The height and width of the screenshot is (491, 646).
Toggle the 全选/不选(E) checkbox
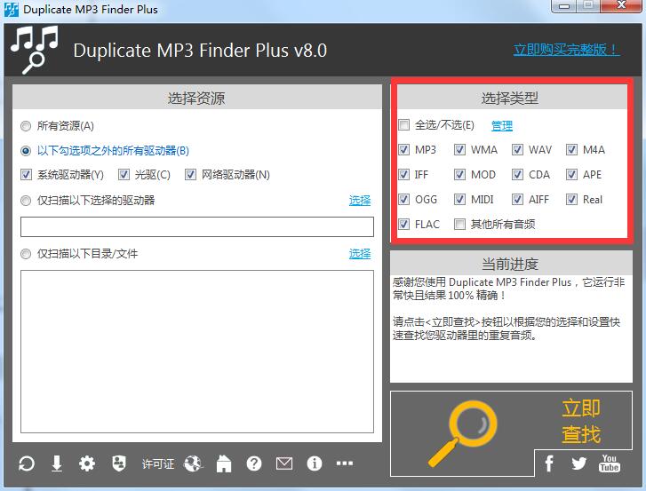pos(403,124)
